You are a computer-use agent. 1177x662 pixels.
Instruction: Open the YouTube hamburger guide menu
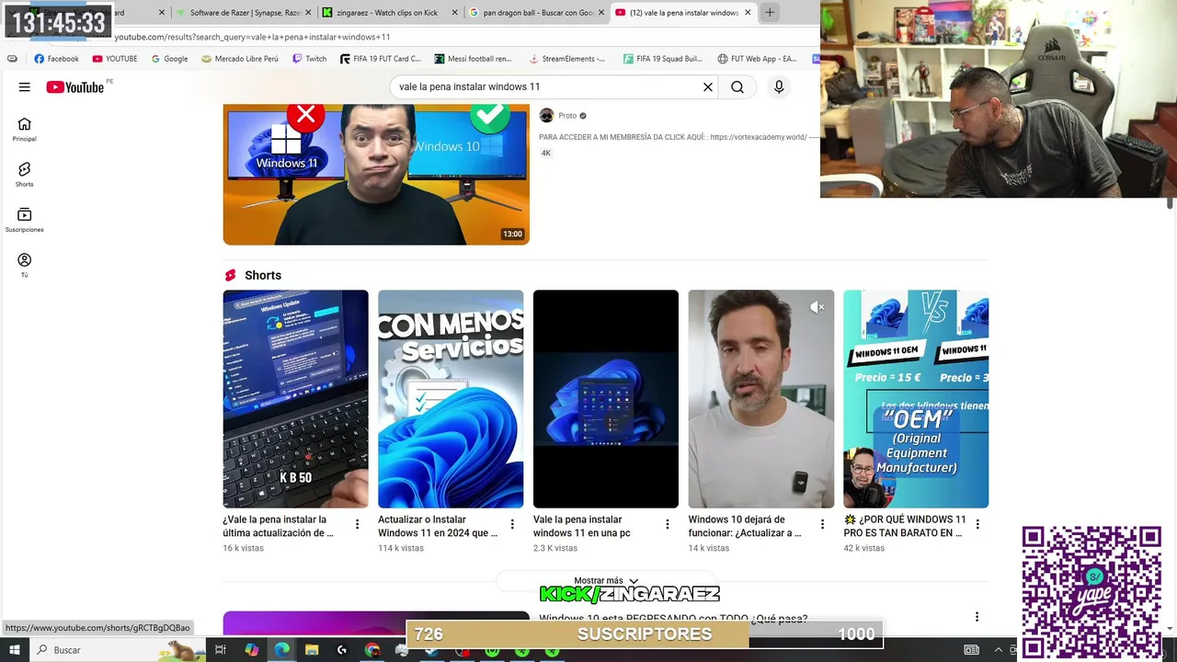pos(24,86)
